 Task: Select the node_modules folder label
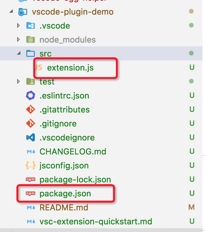pos(67,40)
